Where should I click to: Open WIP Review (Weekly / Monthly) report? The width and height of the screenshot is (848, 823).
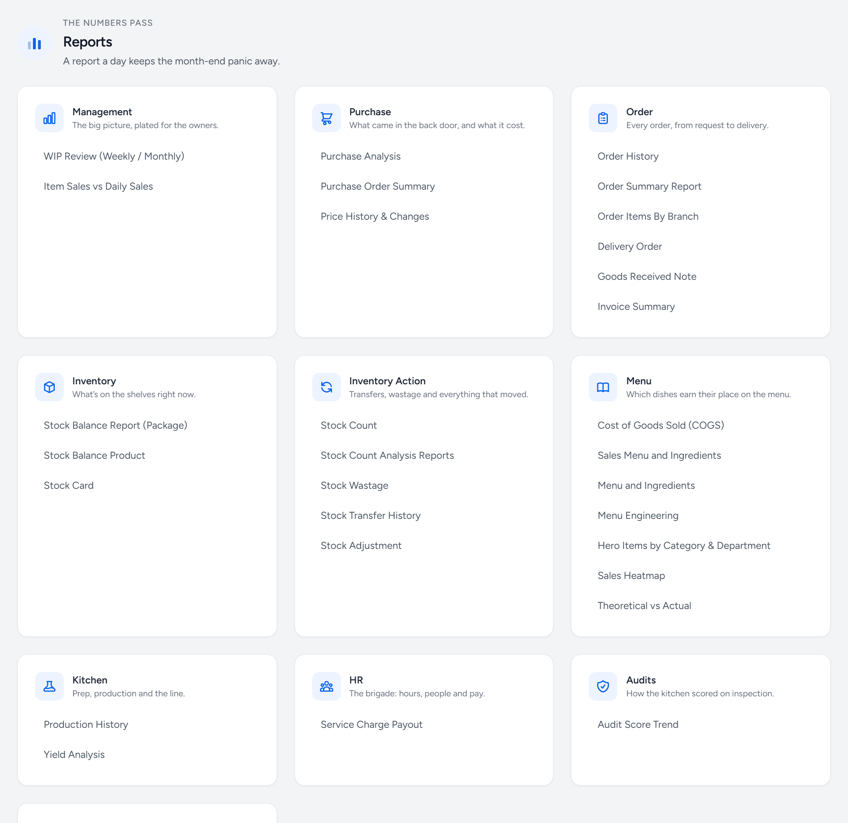point(114,156)
